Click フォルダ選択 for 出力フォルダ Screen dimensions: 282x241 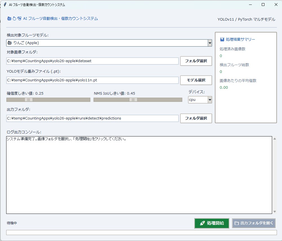click(196, 118)
